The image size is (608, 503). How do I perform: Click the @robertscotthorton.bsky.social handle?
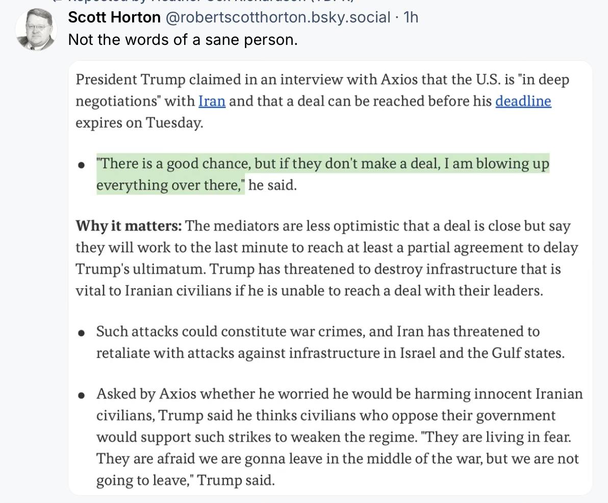[x=278, y=17]
